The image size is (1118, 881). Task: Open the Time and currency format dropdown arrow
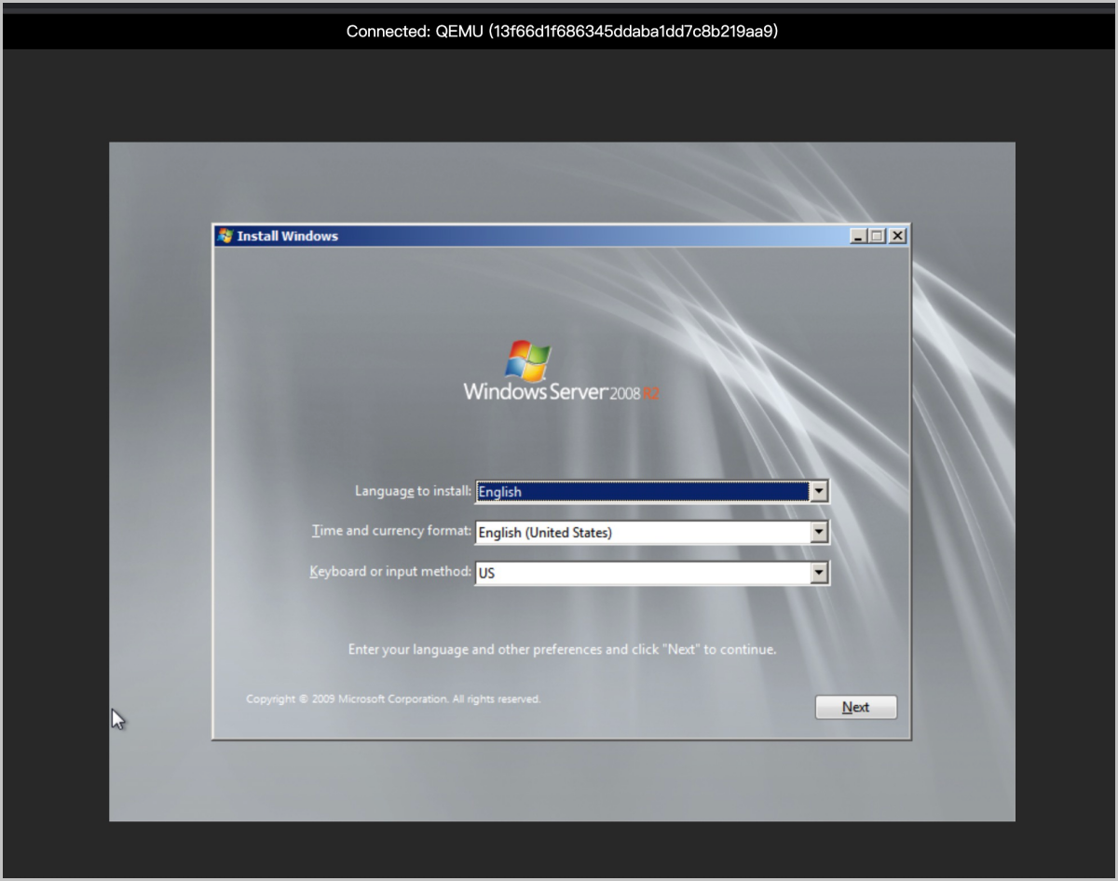[x=819, y=533]
